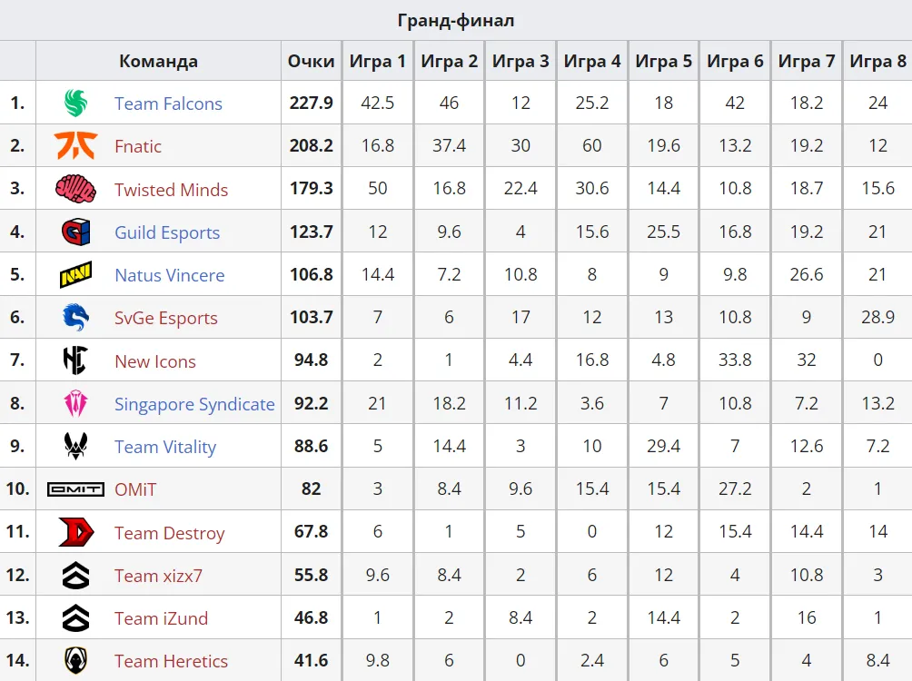Click the Гранд-финал table title

456,20
